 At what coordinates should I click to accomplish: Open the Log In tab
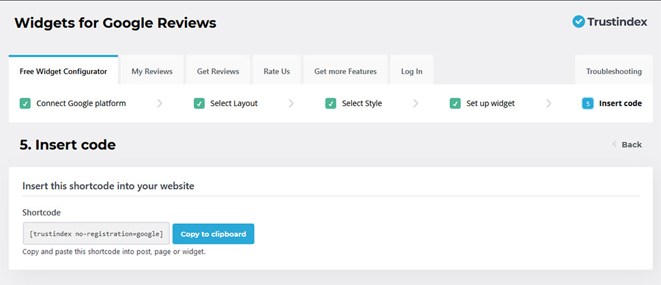(x=411, y=71)
